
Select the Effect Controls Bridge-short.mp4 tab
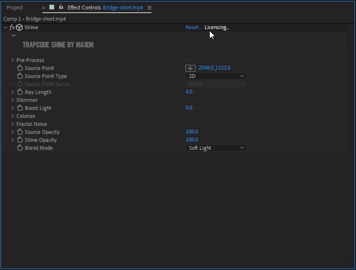pos(105,8)
